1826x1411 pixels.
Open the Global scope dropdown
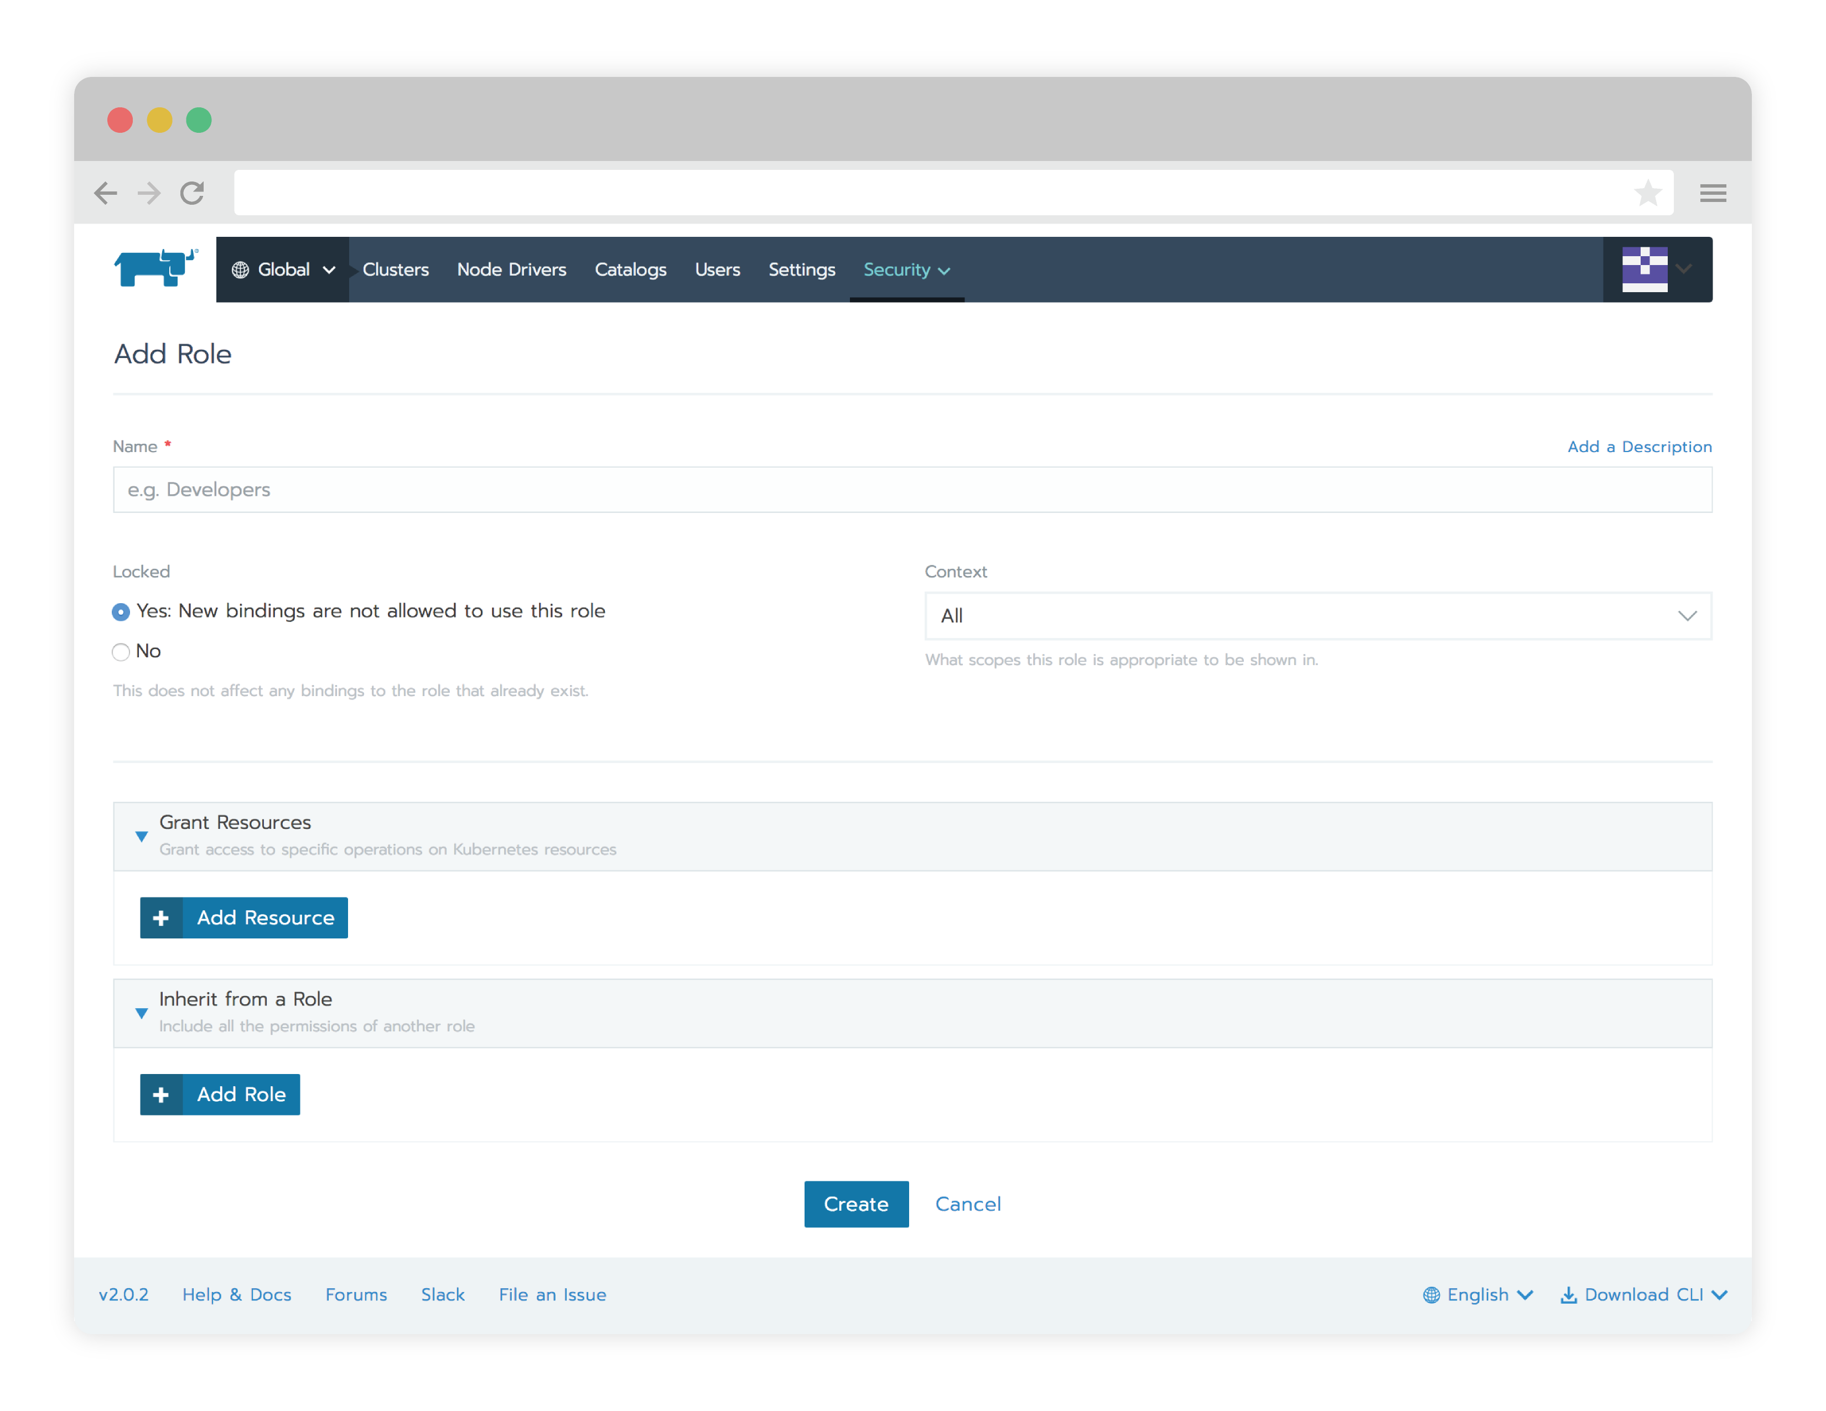click(283, 269)
